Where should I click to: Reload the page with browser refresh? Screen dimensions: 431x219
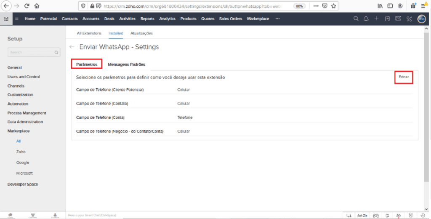(x=27, y=6)
